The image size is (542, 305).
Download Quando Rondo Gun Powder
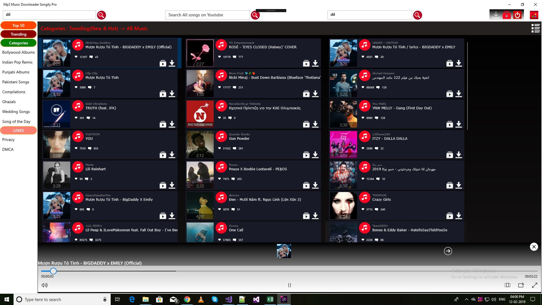(x=315, y=155)
